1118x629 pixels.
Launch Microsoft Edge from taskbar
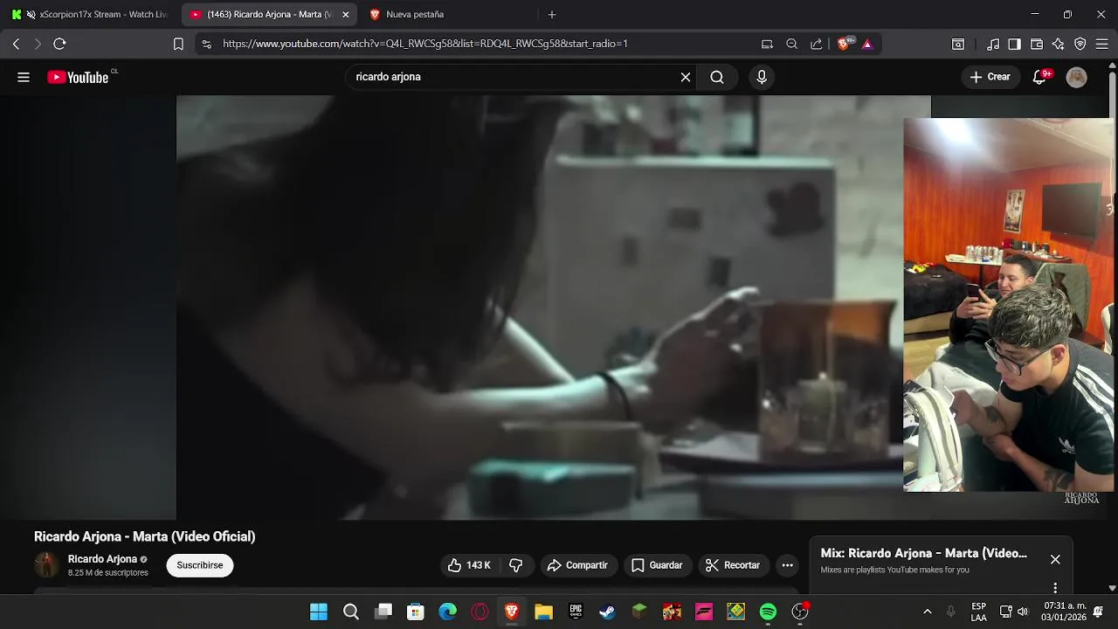[448, 612]
